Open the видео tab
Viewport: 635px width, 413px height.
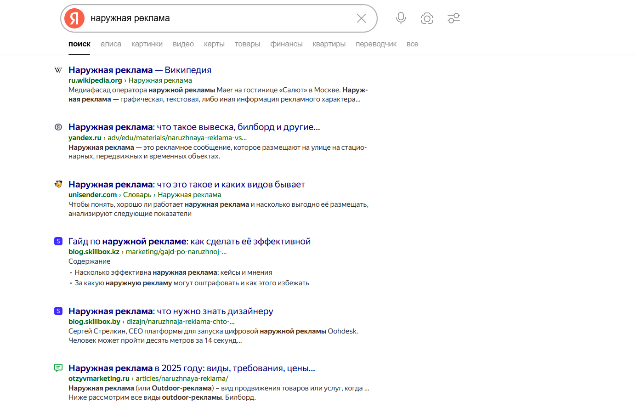(x=183, y=44)
